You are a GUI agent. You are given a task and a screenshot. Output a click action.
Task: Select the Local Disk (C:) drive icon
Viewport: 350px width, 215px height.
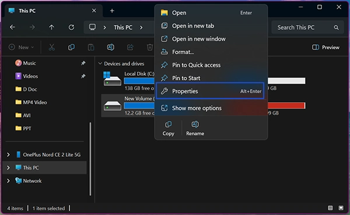coord(112,79)
